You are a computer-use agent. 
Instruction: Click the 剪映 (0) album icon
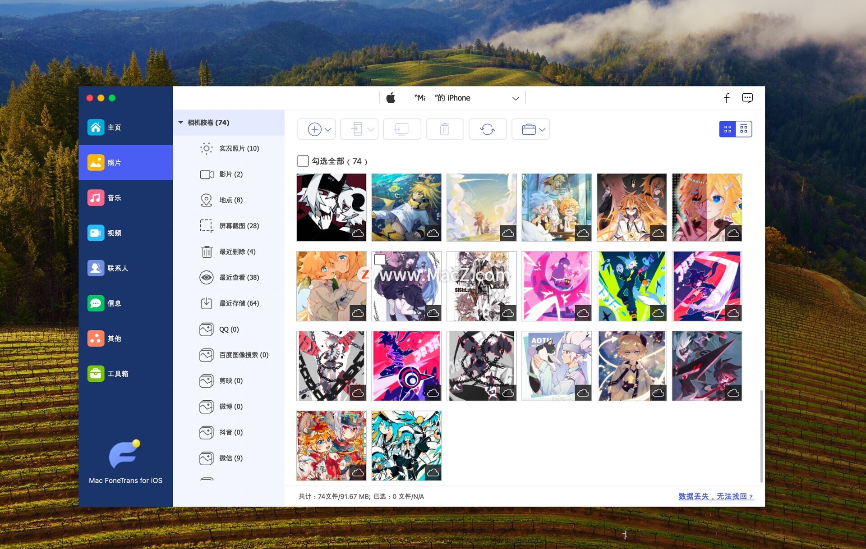(x=207, y=381)
